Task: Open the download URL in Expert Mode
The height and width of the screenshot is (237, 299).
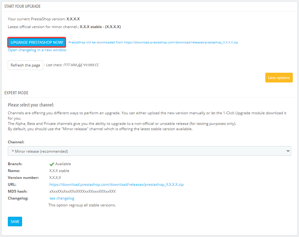Action: click(x=116, y=185)
